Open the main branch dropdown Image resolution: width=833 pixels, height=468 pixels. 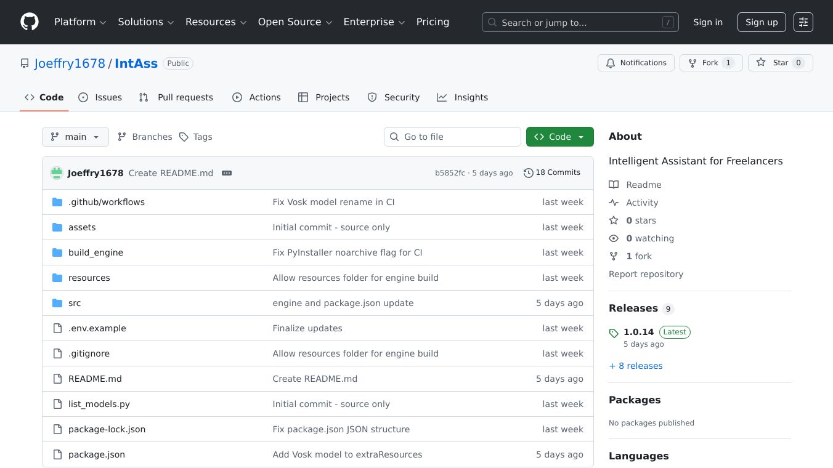pos(75,137)
